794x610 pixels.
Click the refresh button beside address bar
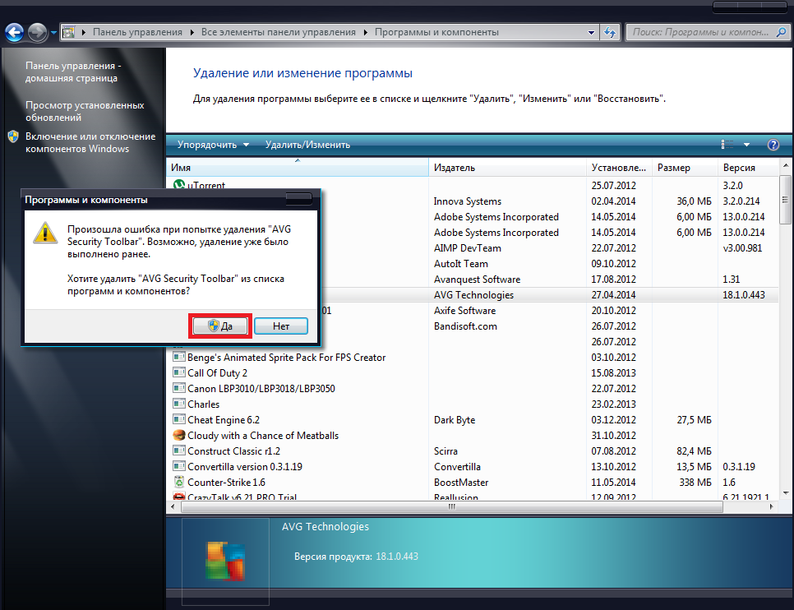[x=610, y=32]
